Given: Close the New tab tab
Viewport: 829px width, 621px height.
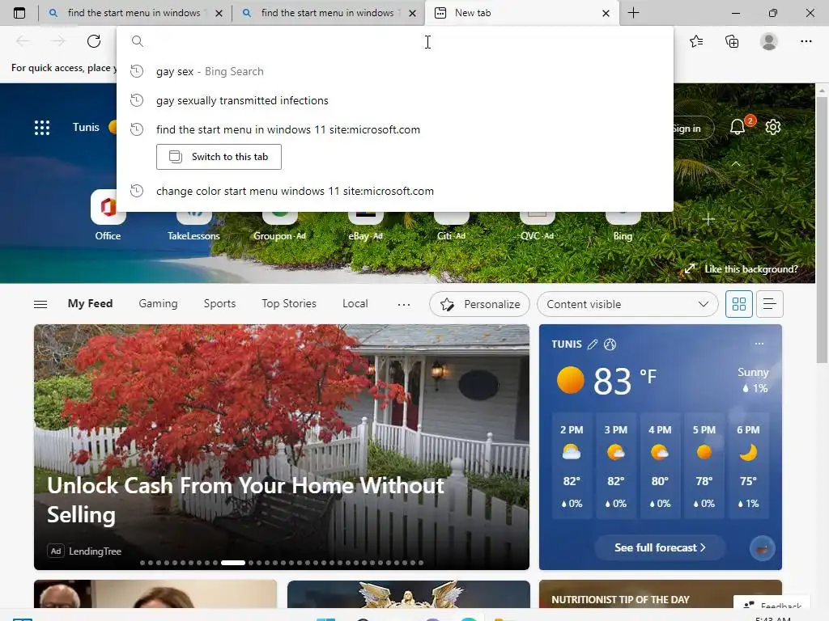Looking at the screenshot, I should point(606,13).
